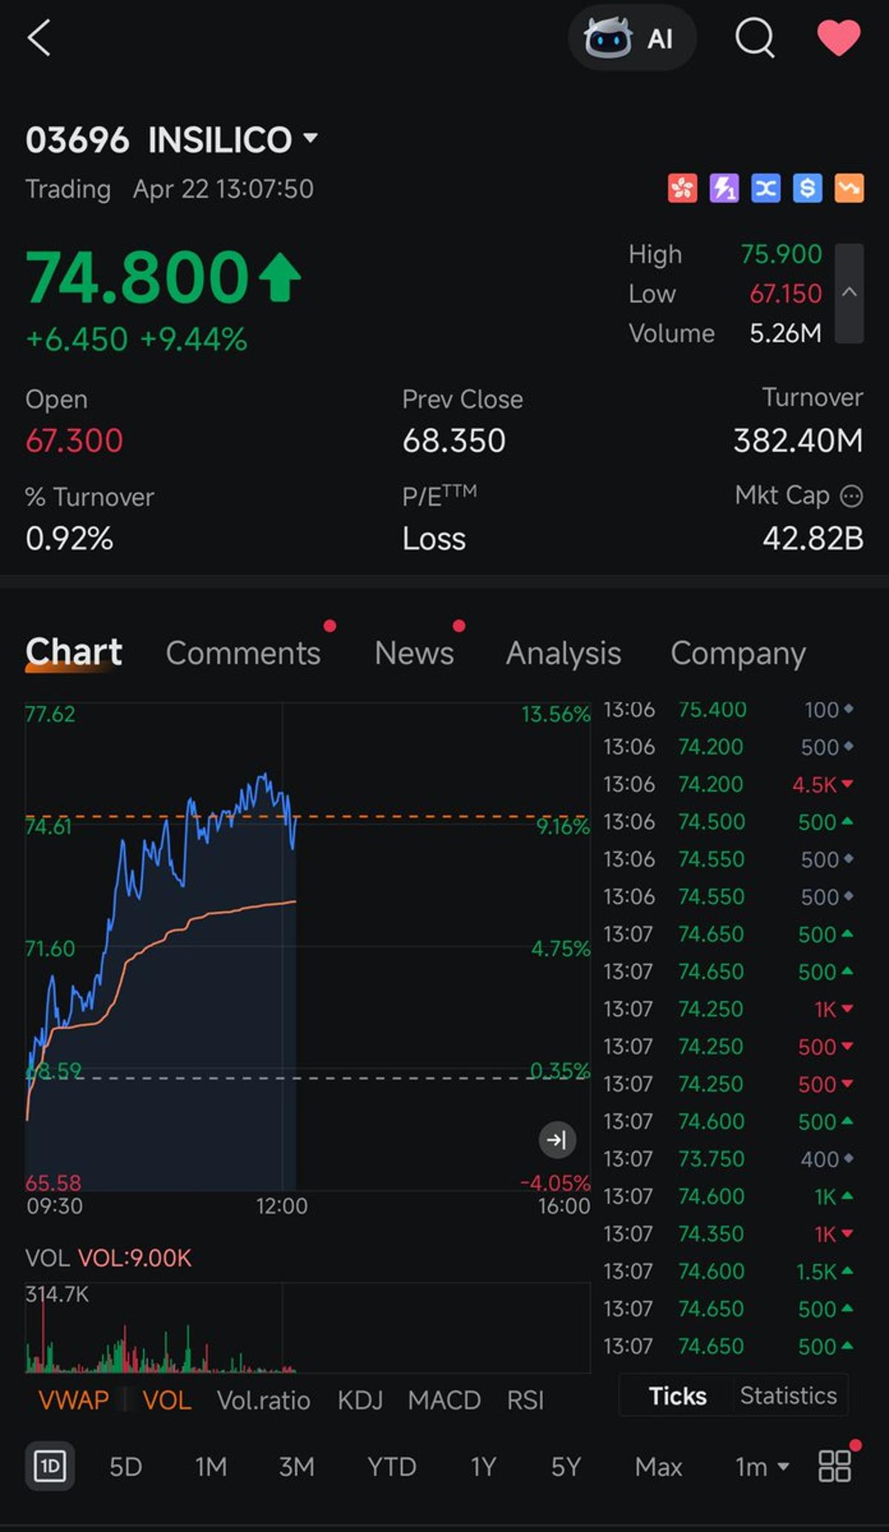Open the AI assistant robot button
The image size is (889, 1532).
tap(631, 38)
